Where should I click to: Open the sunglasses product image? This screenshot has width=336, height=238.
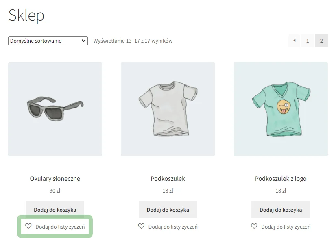tap(55, 109)
